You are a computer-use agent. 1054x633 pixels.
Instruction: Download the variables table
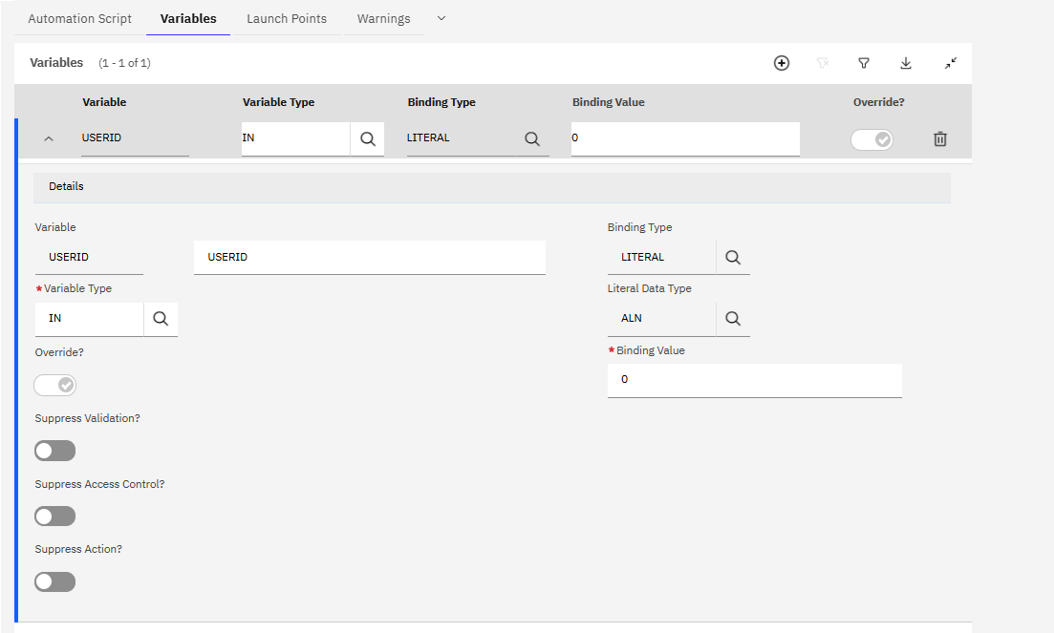tap(906, 63)
